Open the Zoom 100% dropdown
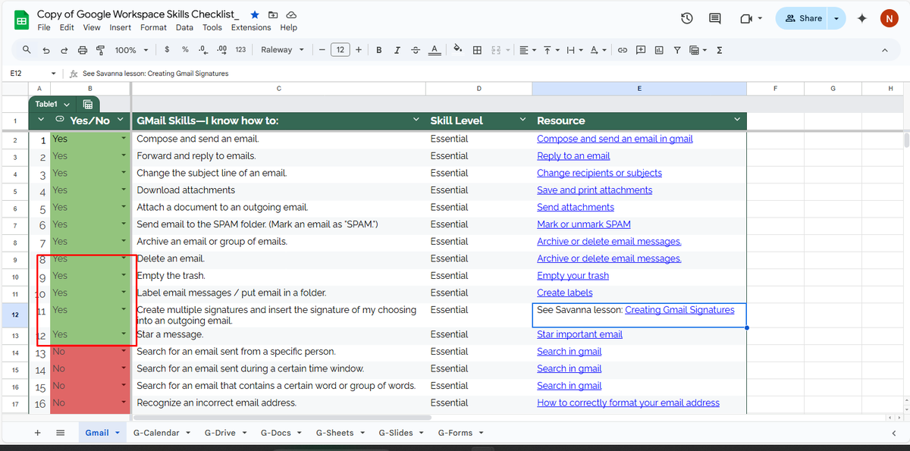910x451 pixels. 131,50
